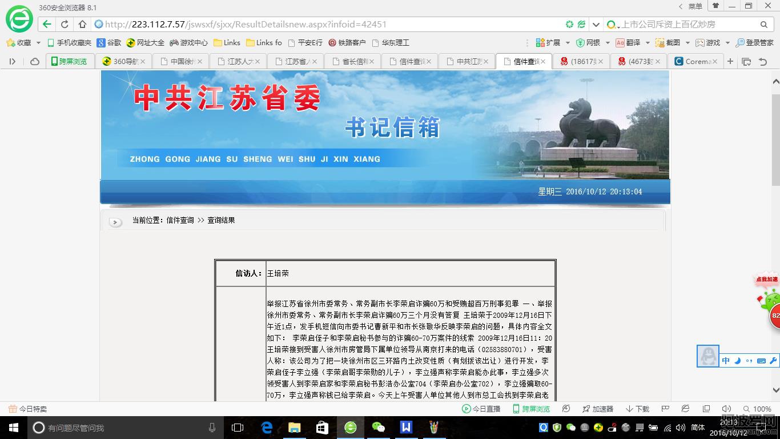Click the date text 星期三 2016/10/12 20:13:04
Image resolution: width=780 pixels, height=439 pixels.
coord(590,191)
